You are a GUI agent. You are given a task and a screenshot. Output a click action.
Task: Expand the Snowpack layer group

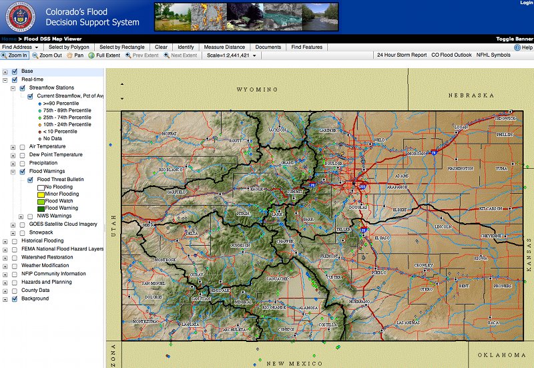click(13, 232)
